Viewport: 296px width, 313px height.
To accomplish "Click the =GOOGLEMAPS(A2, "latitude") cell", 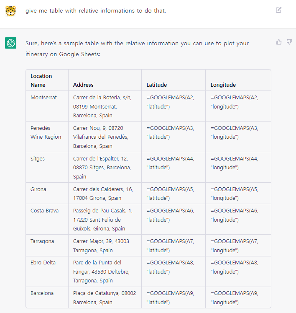I will point(174,106).
